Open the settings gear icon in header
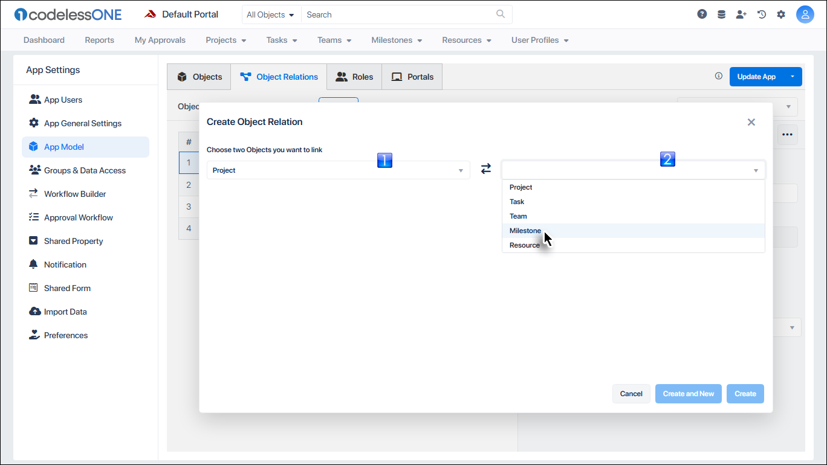Screen dimensions: 827x465 coord(781,14)
